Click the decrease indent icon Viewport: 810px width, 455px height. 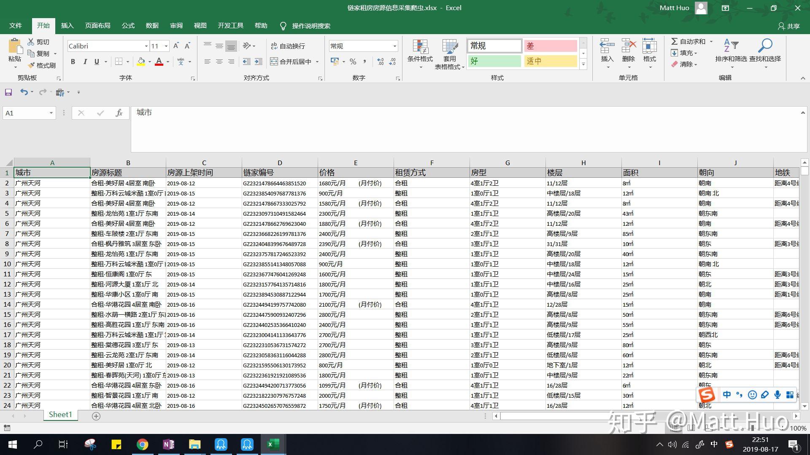coord(247,62)
